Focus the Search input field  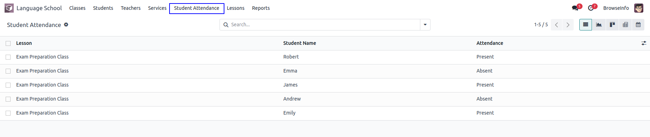pos(324,25)
